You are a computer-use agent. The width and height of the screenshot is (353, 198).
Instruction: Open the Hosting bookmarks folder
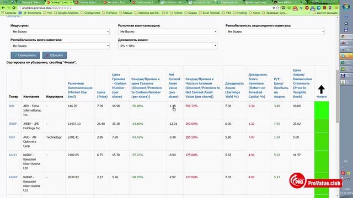tap(240, 13)
